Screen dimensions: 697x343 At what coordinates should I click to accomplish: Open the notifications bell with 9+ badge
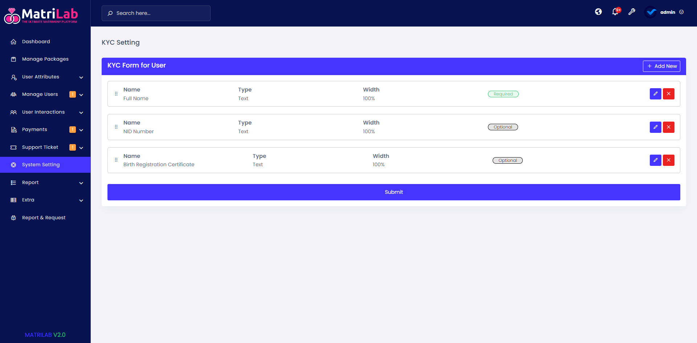615,12
